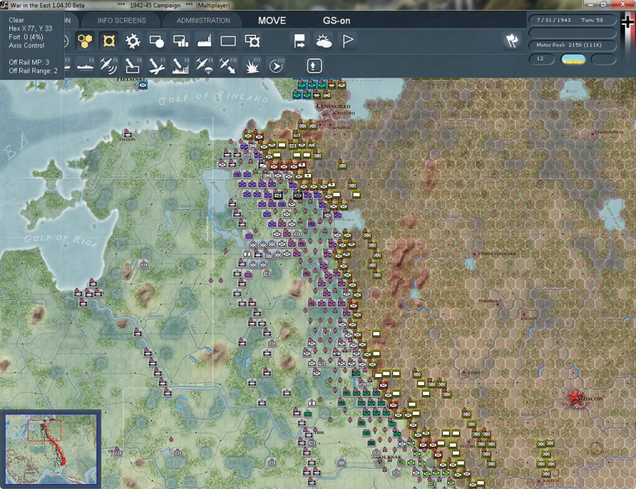
Task: Maximize the War in the East window
Action: [604, 4]
